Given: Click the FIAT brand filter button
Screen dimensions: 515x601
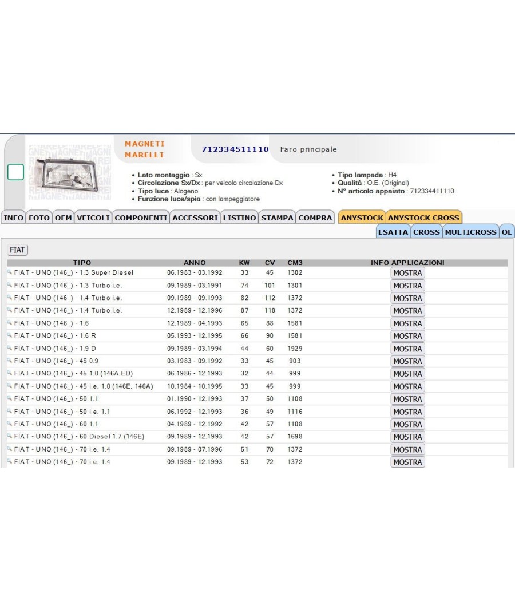Looking at the screenshot, I should 17,250.
